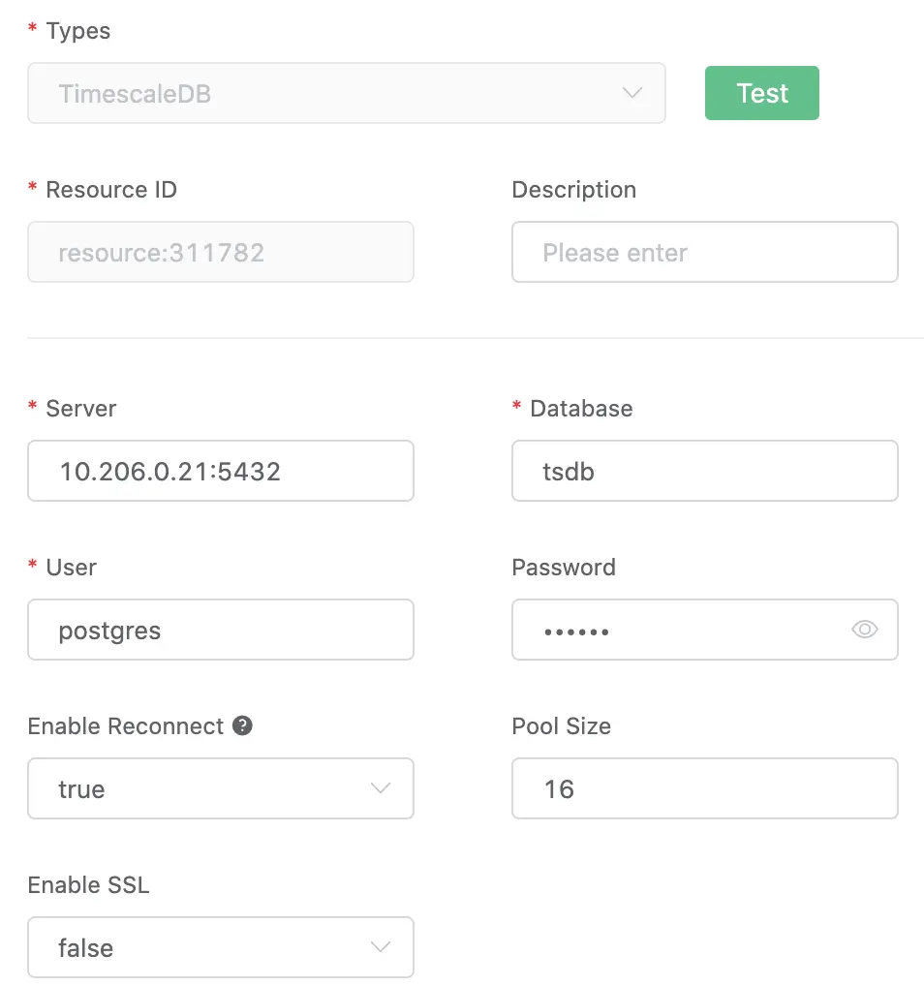Screen dimensions: 924x986
Task: Click the Database field showing tsdb
Action: 704,471
